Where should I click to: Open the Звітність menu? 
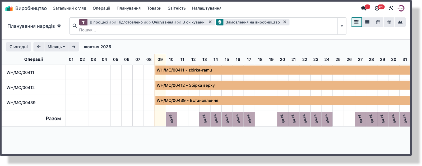[x=177, y=8]
